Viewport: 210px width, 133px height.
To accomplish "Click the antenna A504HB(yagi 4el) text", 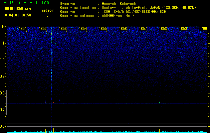I will click(118, 16).
